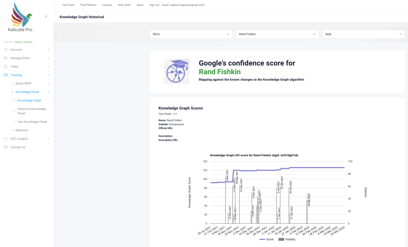Click the Sign Out link
Screen dimensions: 408x247
pyautogui.click(x=154, y=5)
